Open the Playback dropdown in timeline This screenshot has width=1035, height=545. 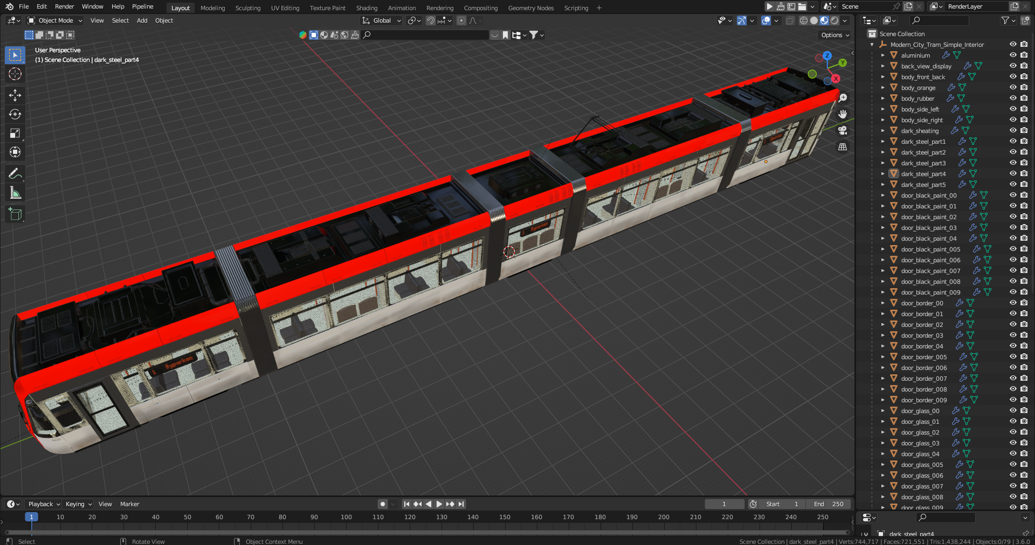click(x=44, y=504)
